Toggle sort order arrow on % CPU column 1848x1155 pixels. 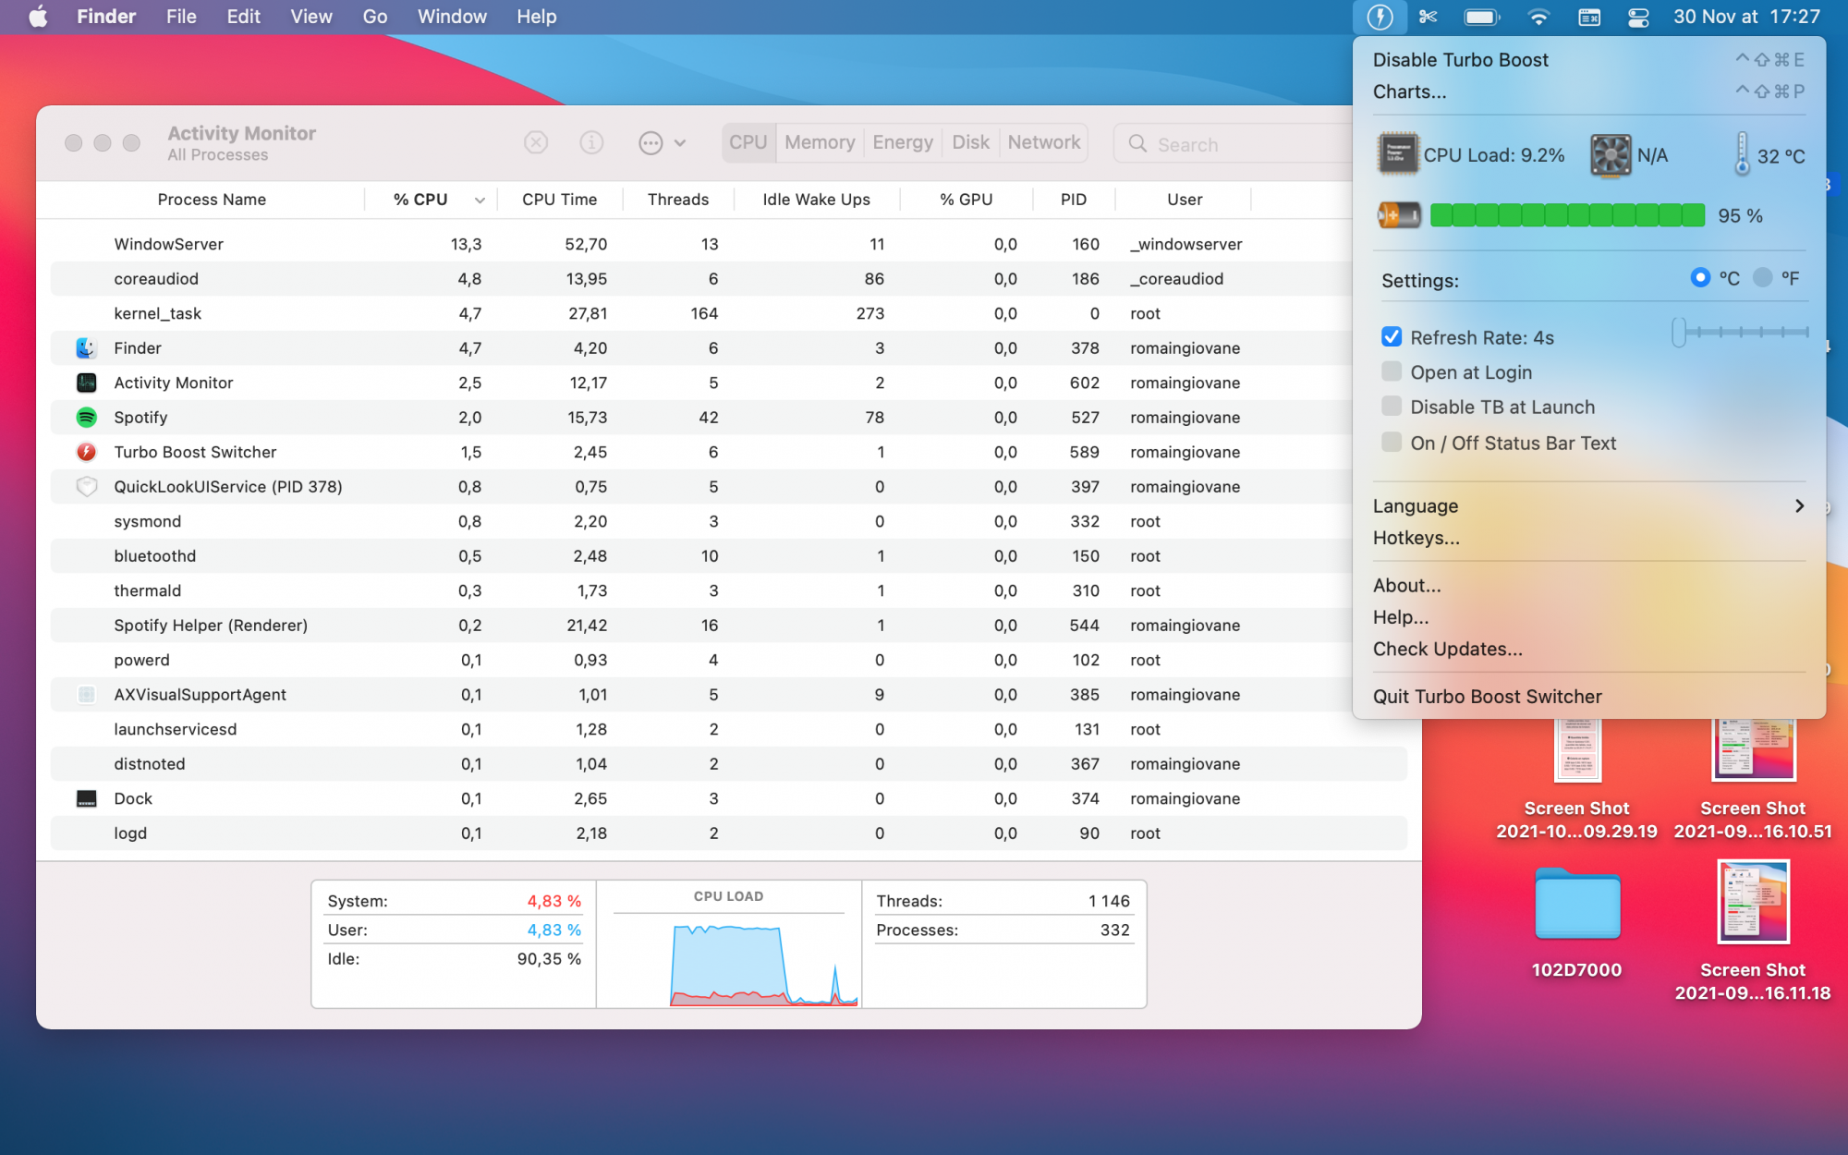[x=480, y=200]
